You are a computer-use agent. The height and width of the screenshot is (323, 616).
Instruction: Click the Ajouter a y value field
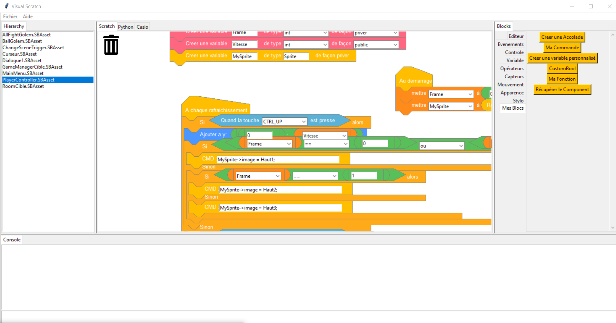click(x=260, y=135)
